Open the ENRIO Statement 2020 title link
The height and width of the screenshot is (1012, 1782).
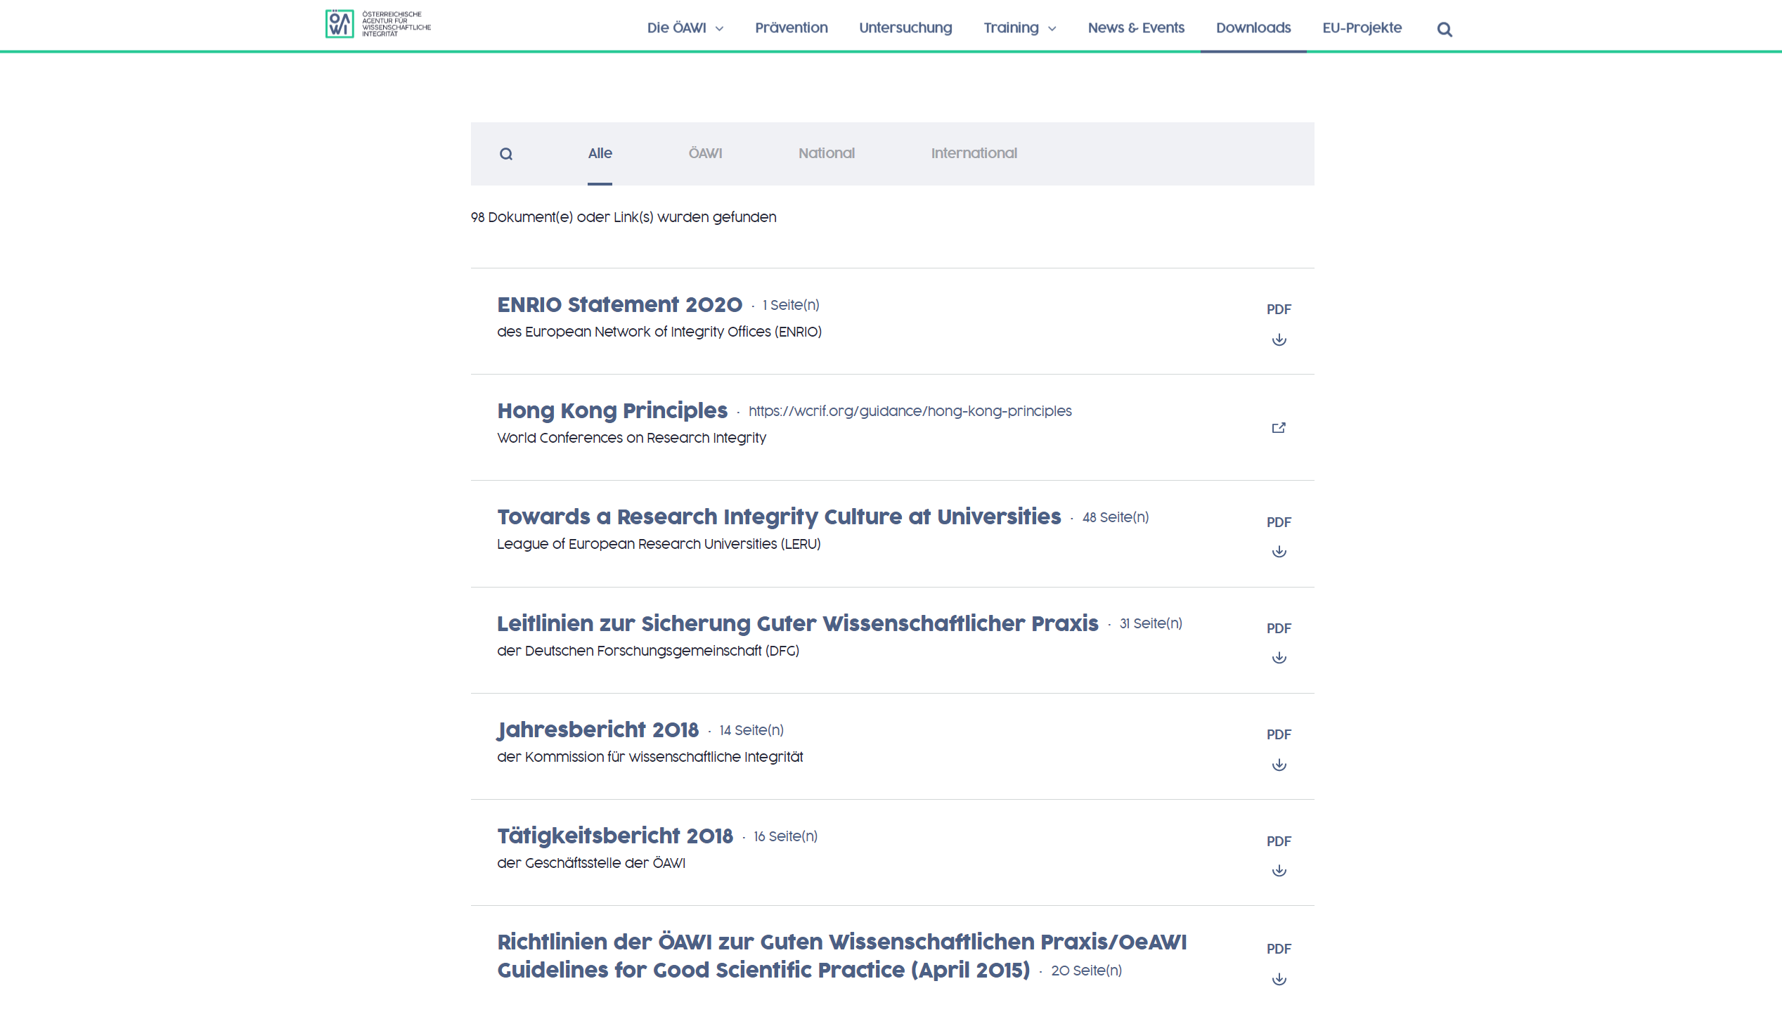[x=619, y=304]
